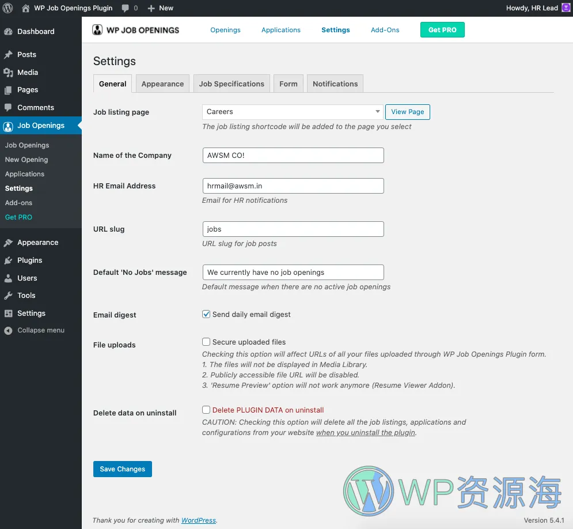Click the Users person icon
The width and height of the screenshot is (573, 529).
pos(8,278)
